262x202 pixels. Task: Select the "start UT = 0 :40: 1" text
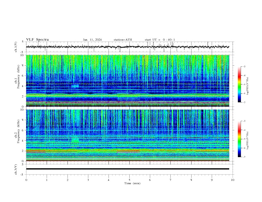(160, 40)
